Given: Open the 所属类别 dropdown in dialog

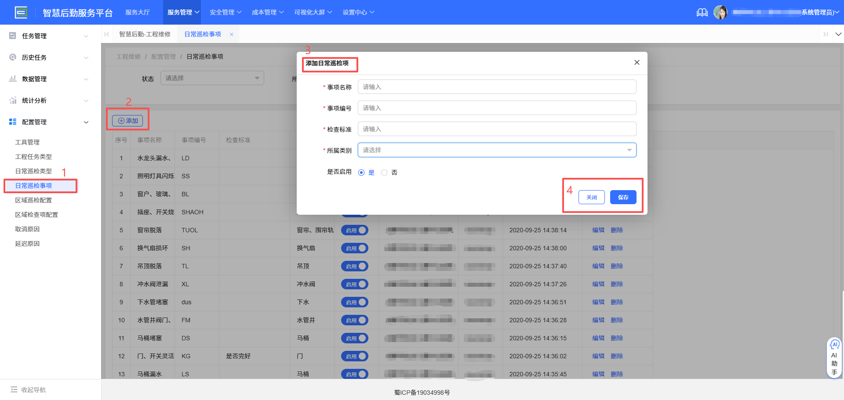Looking at the screenshot, I should [x=497, y=150].
